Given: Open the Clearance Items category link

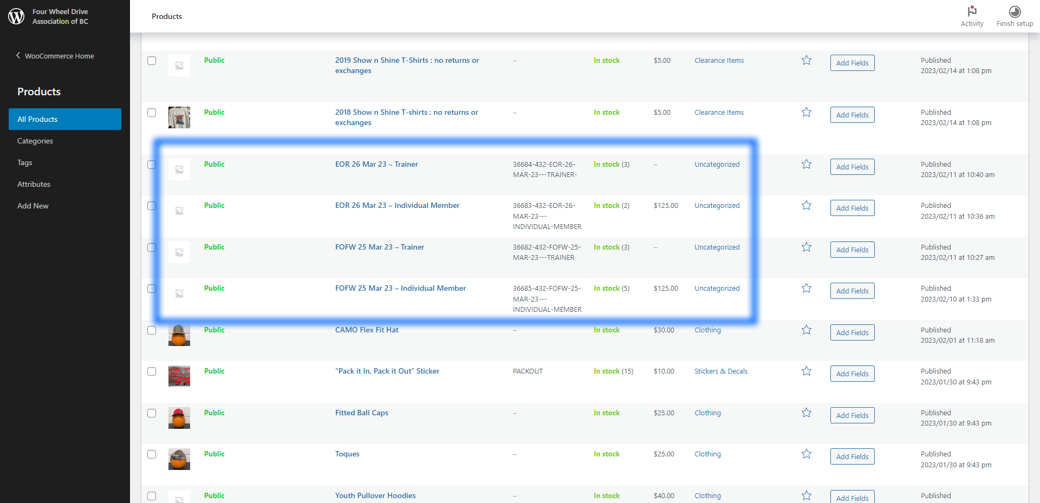Looking at the screenshot, I should pos(719,60).
